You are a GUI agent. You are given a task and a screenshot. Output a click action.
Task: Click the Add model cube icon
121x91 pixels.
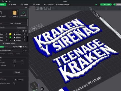tap(37, 8)
